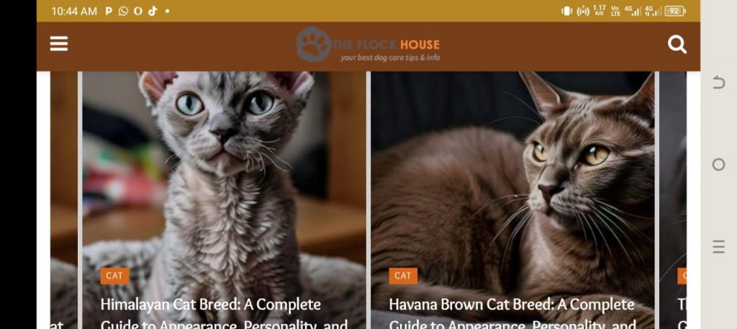
Task: Tap the vibrate mode status icon
Action: click(566, 11)
